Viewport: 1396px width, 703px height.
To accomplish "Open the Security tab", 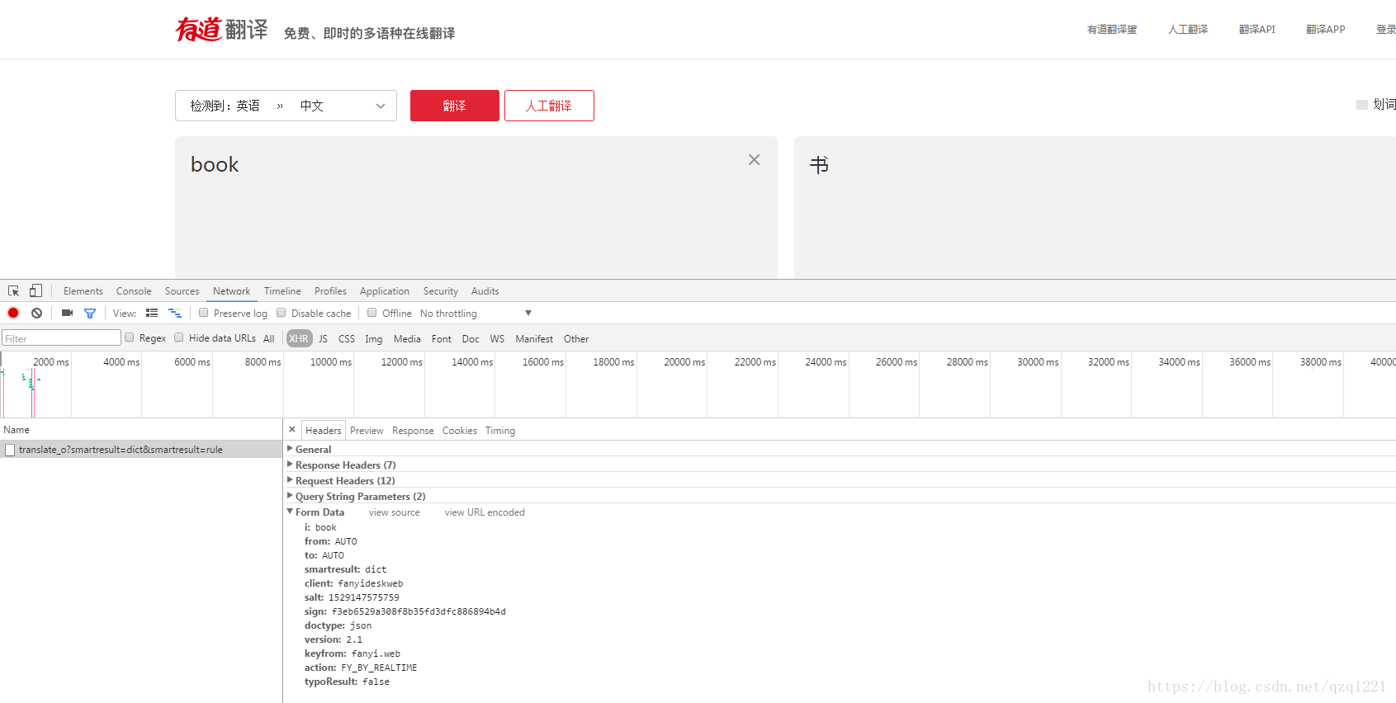I will tap(441, 291).
